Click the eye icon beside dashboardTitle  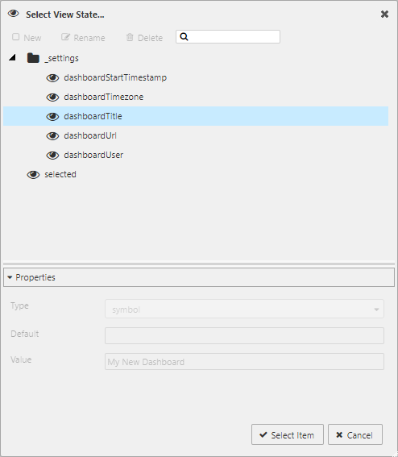point(52,116)
